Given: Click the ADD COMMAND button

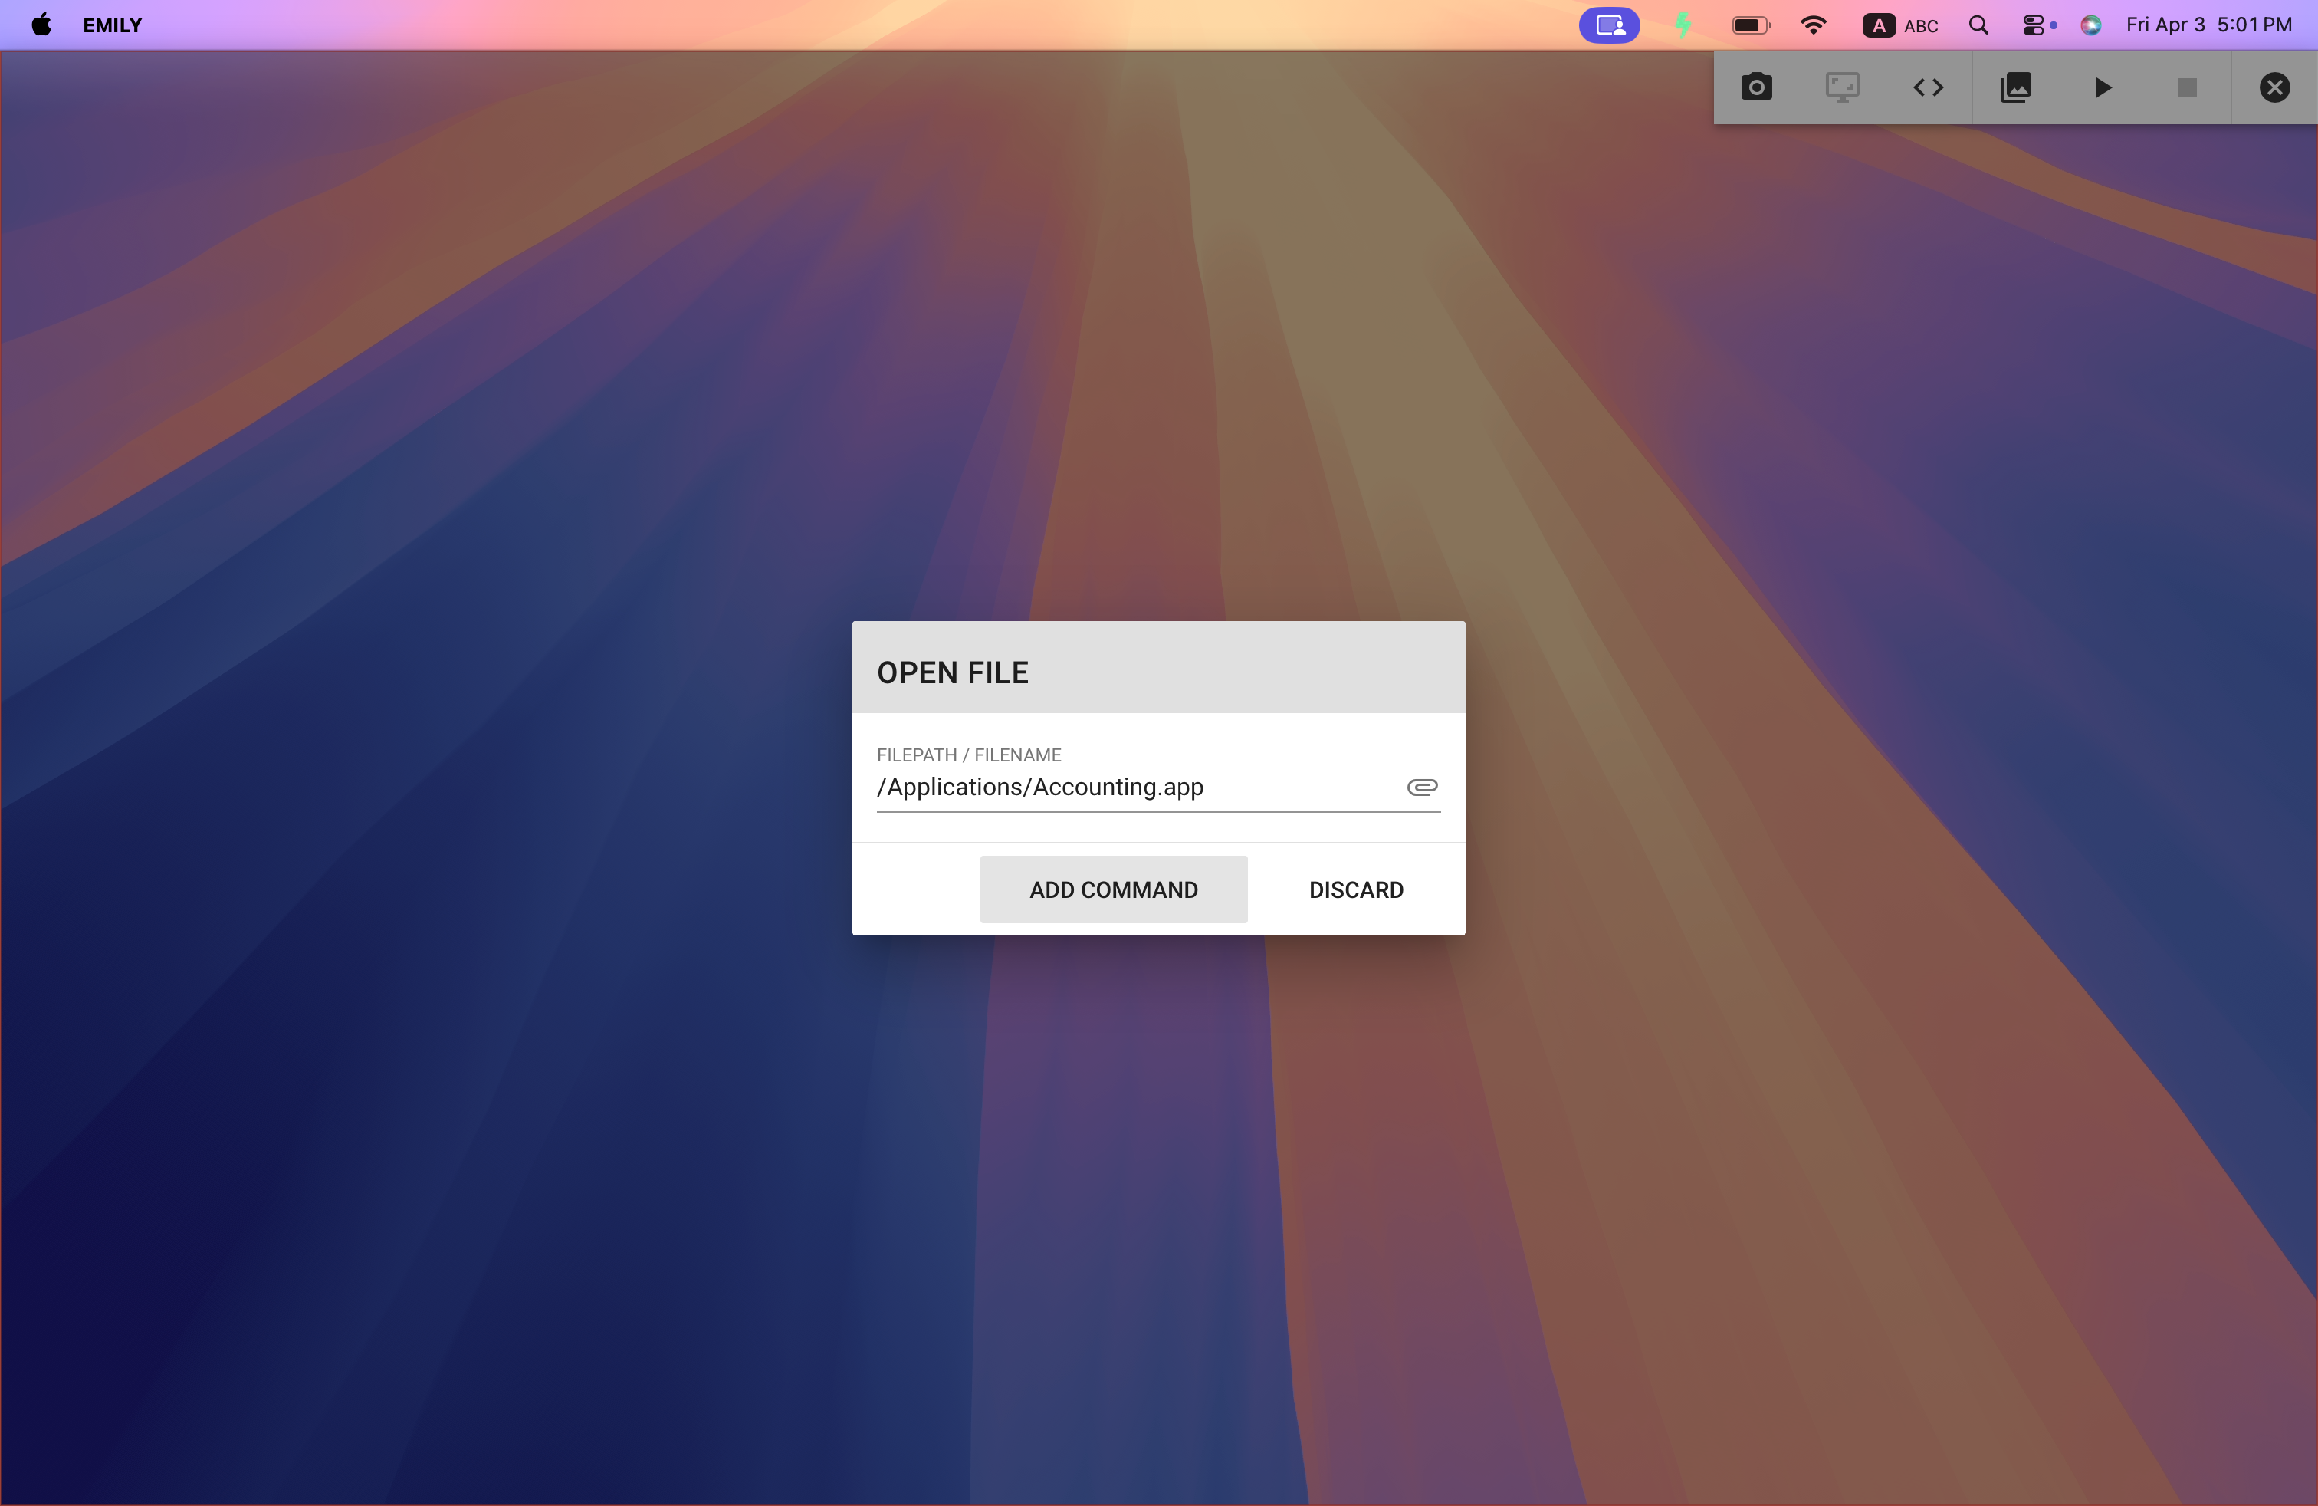Looking at the screenshot, I should (x=1113, y=889).
